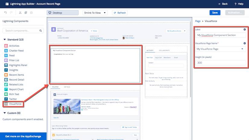The image size is (249, 140).
Task: Click the View All link under insights
Action: pos(56,118)
